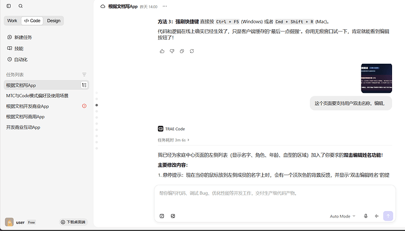Screen dimensions: 405x231
Task: Give a thumbs down to the reply
Action: click(172, 51)
